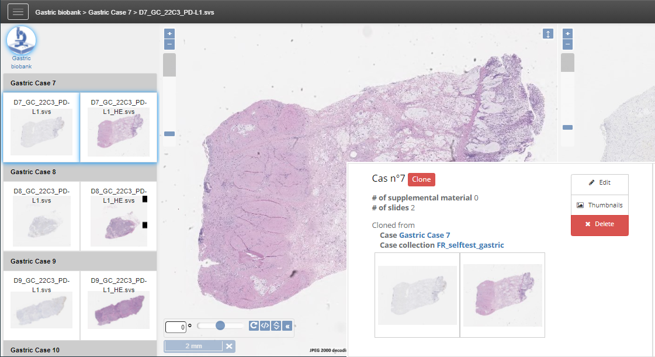Click the Edit button in case panel

[x=599, y=183]
